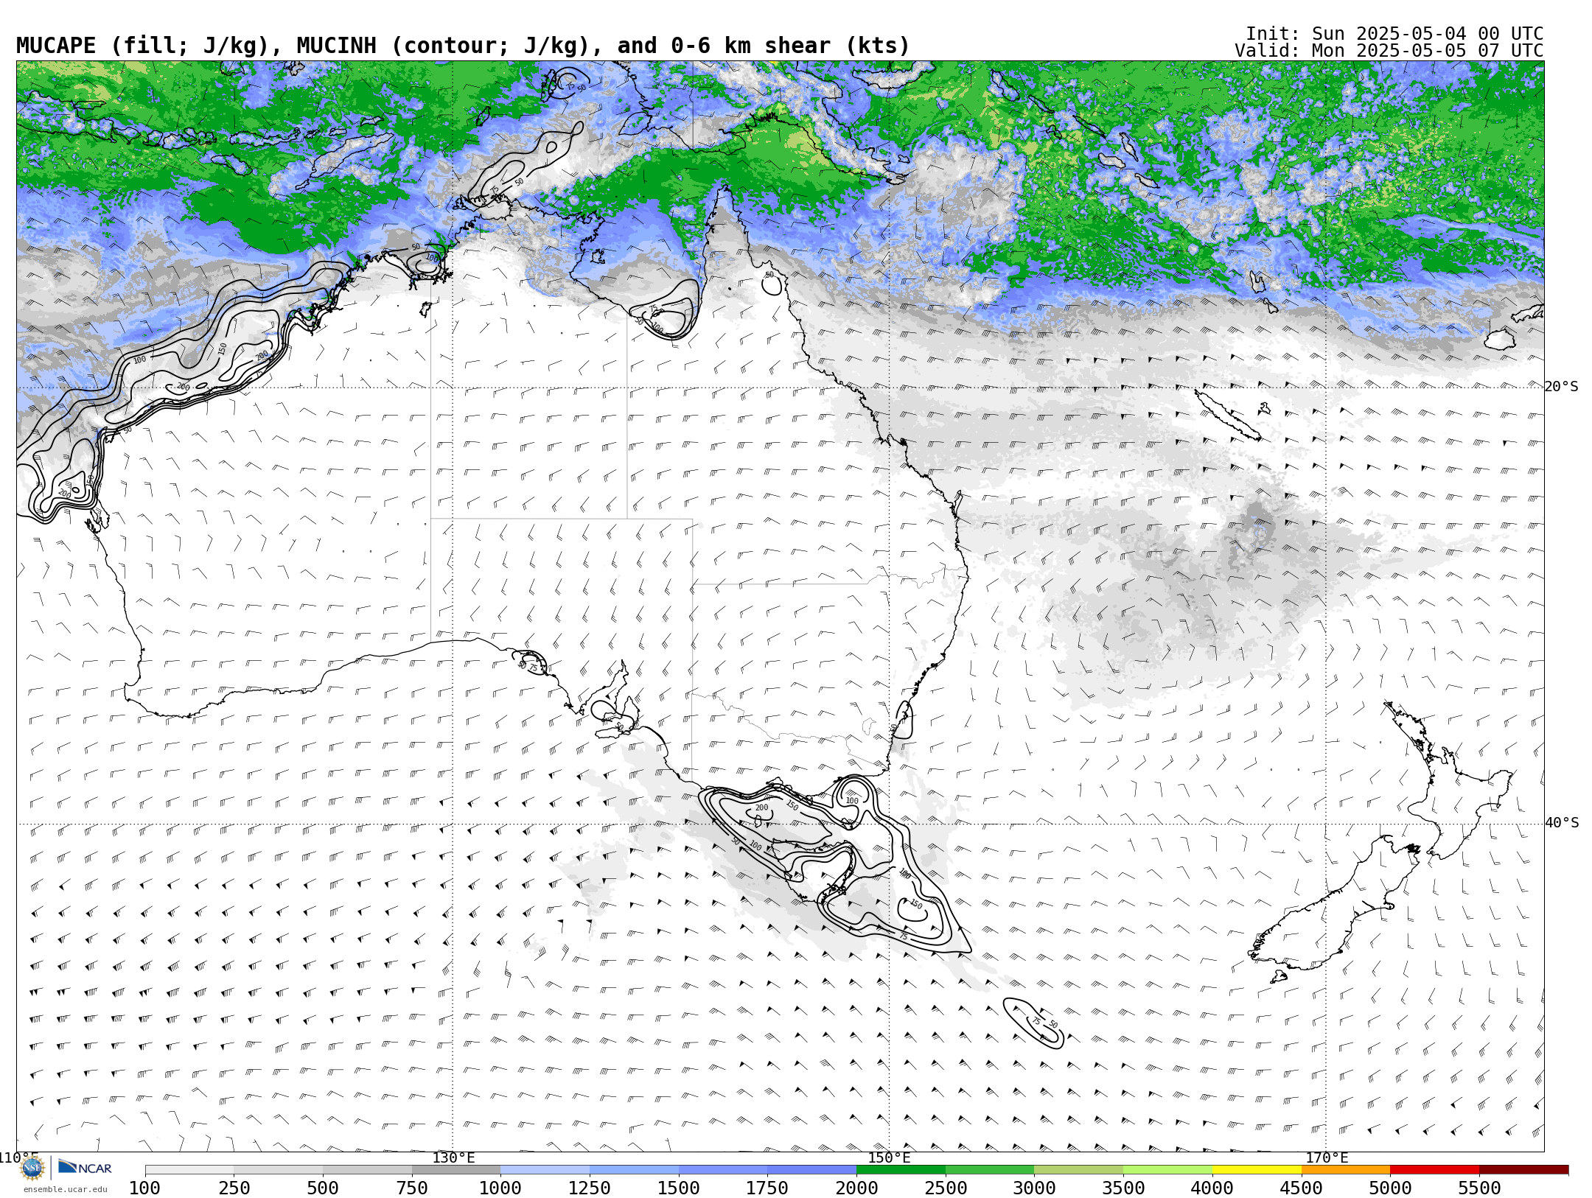This screenshot has width=1592, height=1198.
Task: Click the colorbar label 5000
Action: coord(1390,1188)
